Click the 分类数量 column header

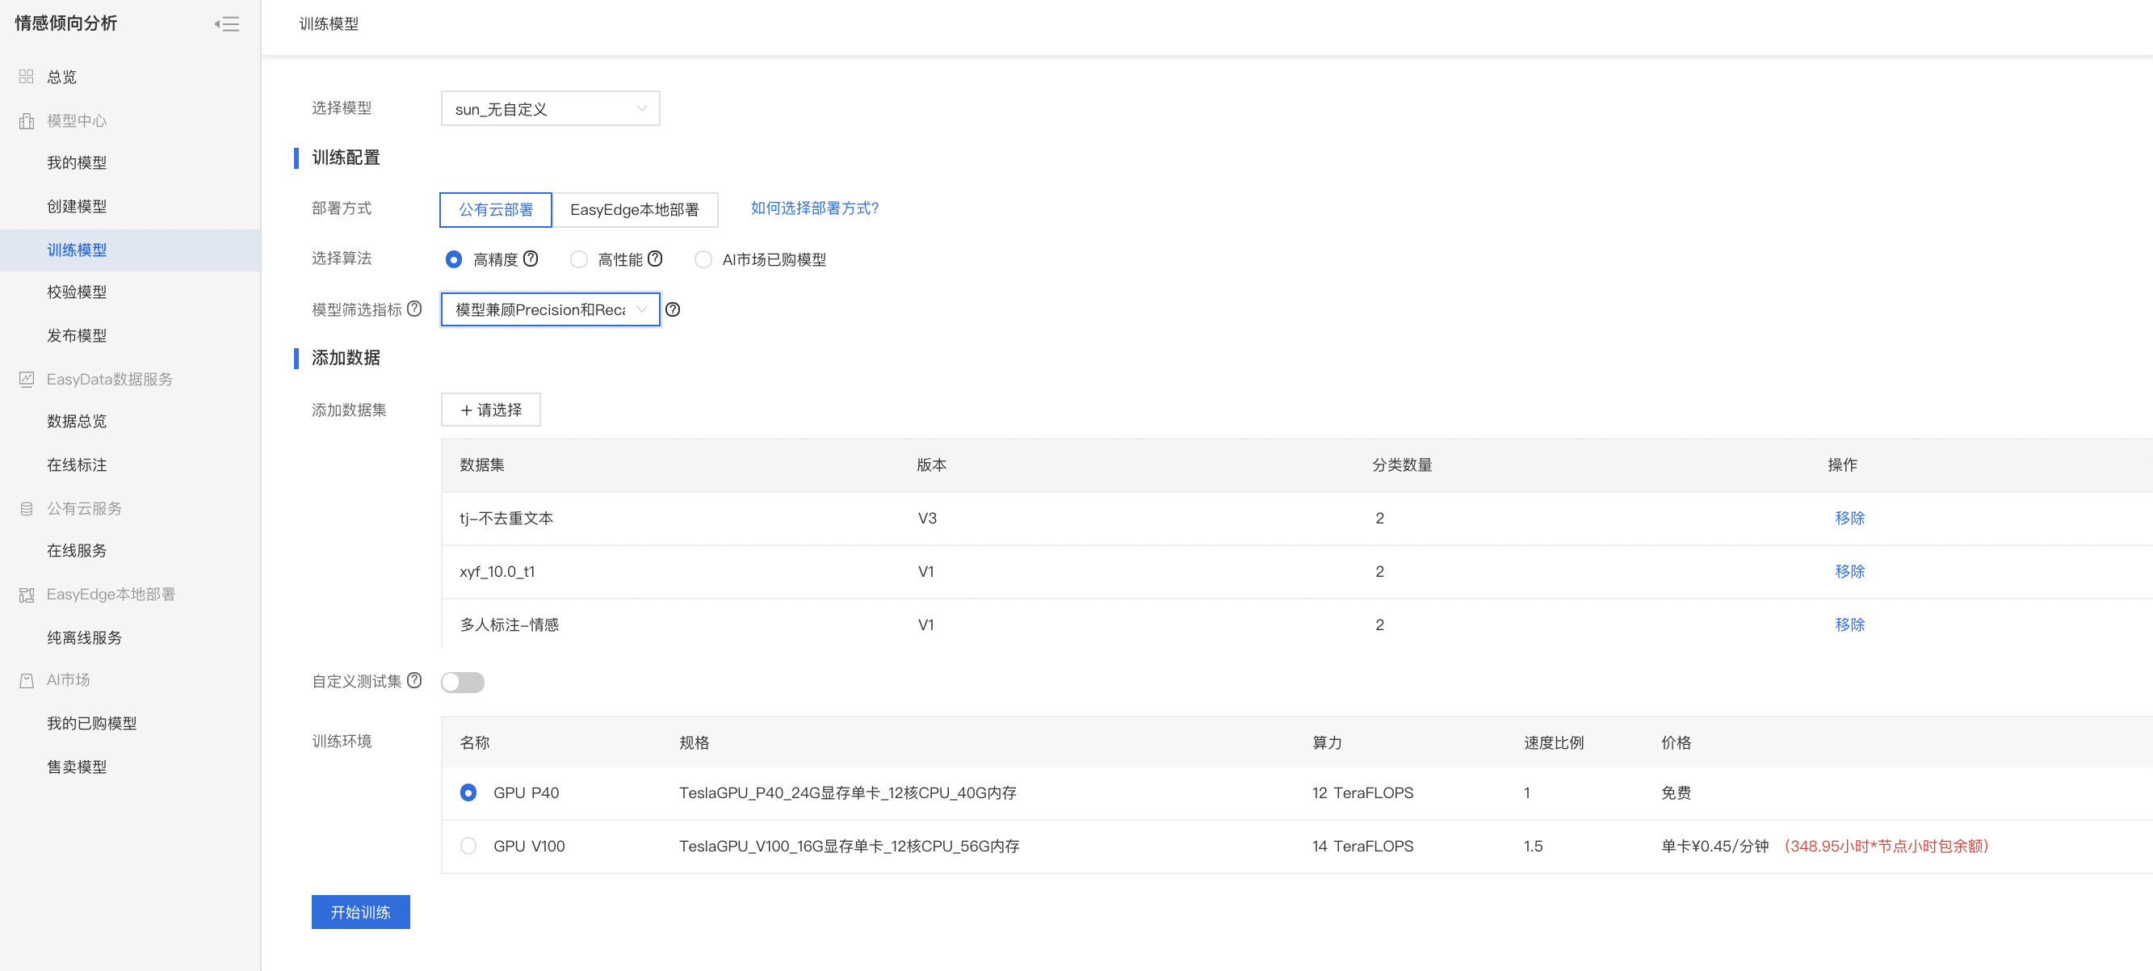click(x=1402, y=465)
